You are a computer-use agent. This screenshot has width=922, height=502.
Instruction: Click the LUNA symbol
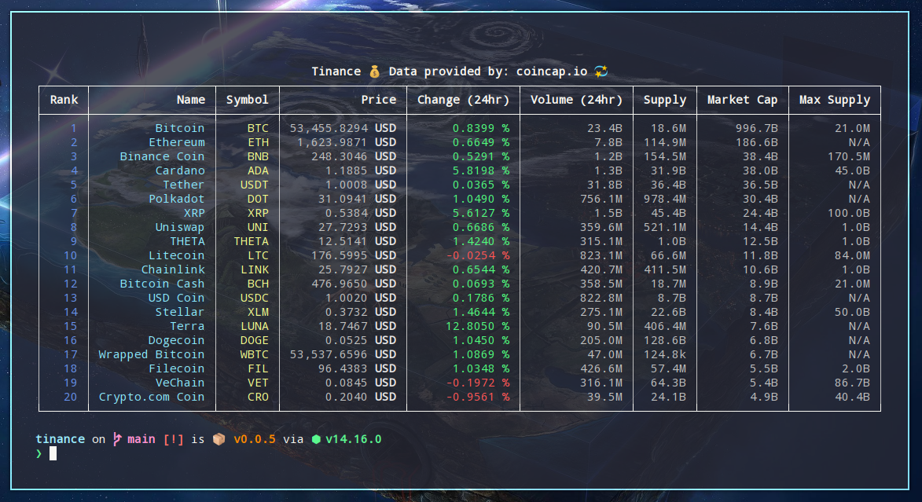[x=255, y=326]
